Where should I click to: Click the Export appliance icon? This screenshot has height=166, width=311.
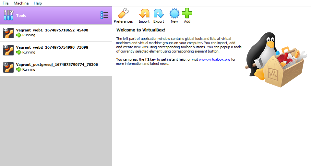[159, 13]
